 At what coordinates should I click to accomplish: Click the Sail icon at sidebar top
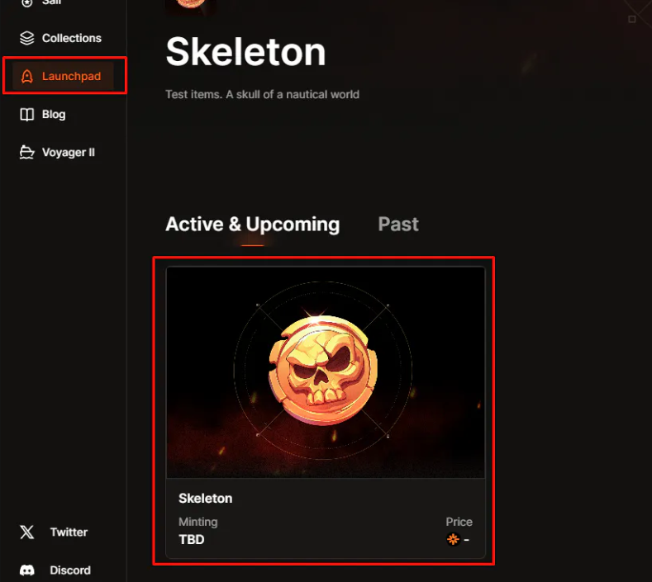pos(27,3)
